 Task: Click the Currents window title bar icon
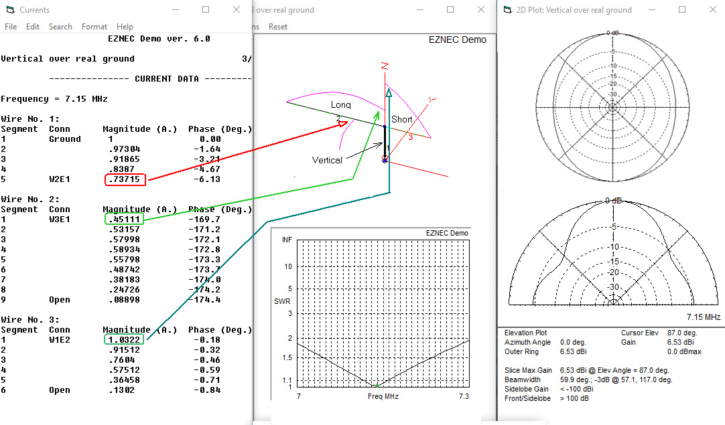pyautogui.click(x=9, y=10)
